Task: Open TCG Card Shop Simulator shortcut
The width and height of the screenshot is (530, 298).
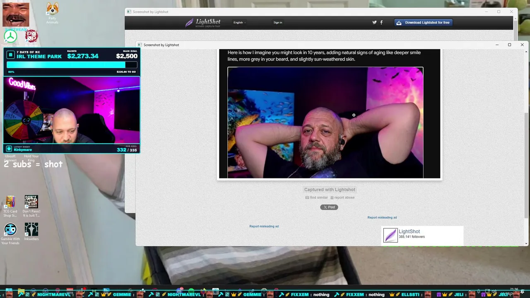Action: click(x=10, y=206)
